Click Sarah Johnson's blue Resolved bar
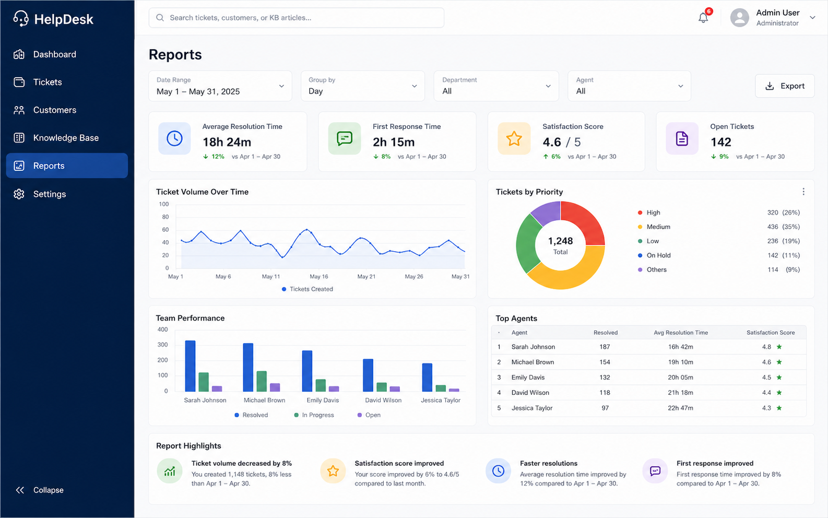Screen dimensions: 828x518 pyautogui.click(x=191, y=366)
